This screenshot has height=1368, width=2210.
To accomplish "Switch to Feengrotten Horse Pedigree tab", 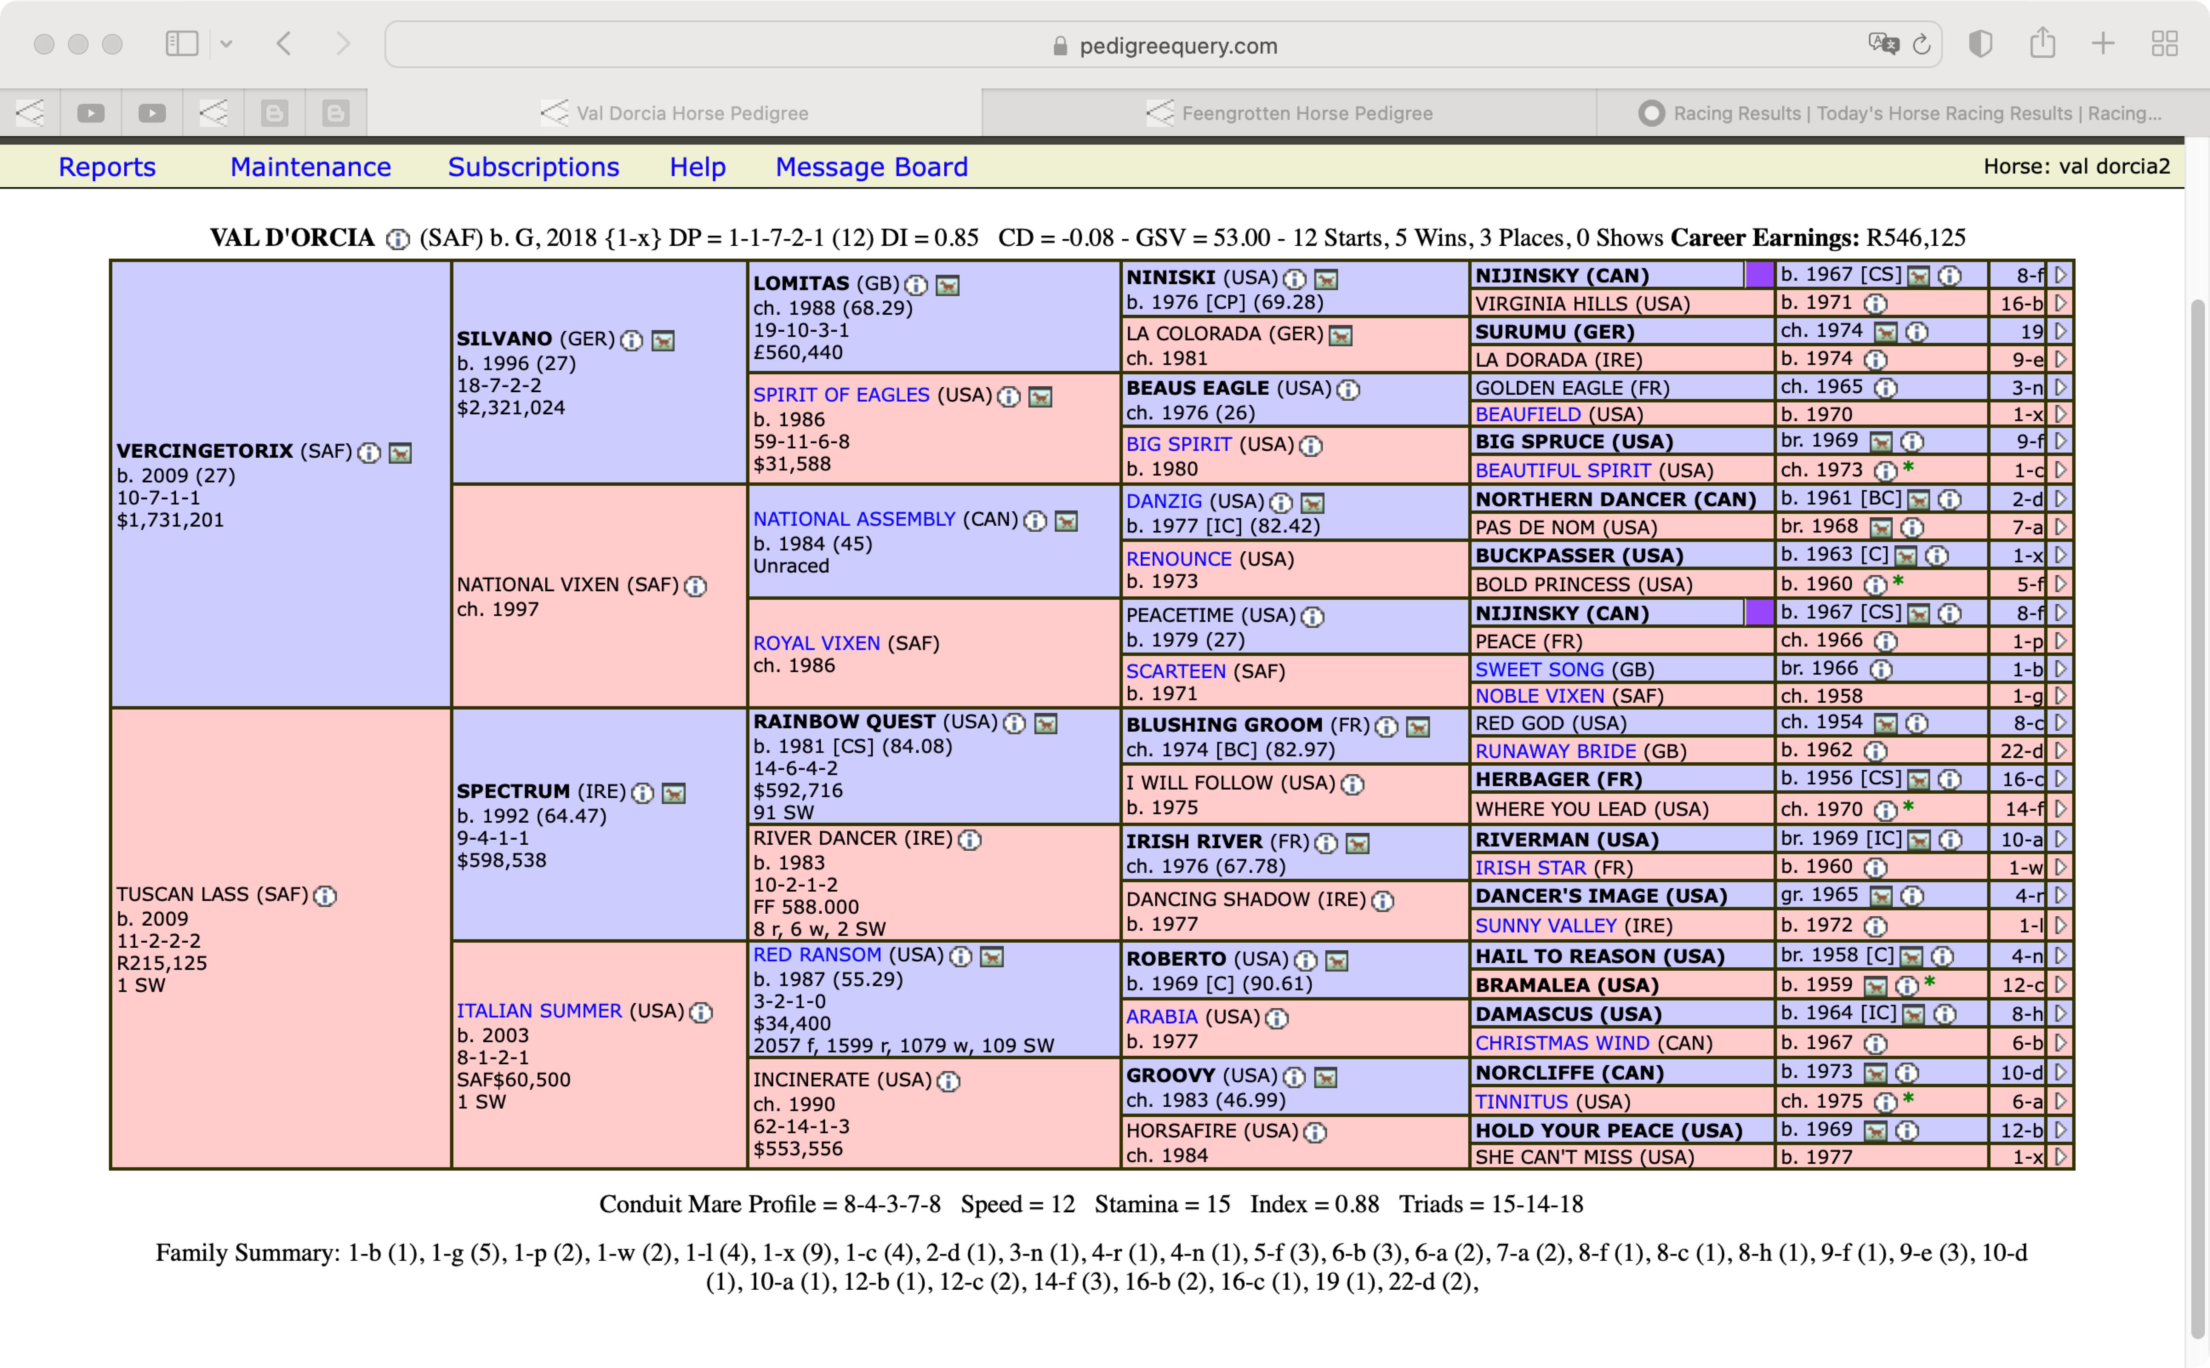I will [x=1289, y=113].
